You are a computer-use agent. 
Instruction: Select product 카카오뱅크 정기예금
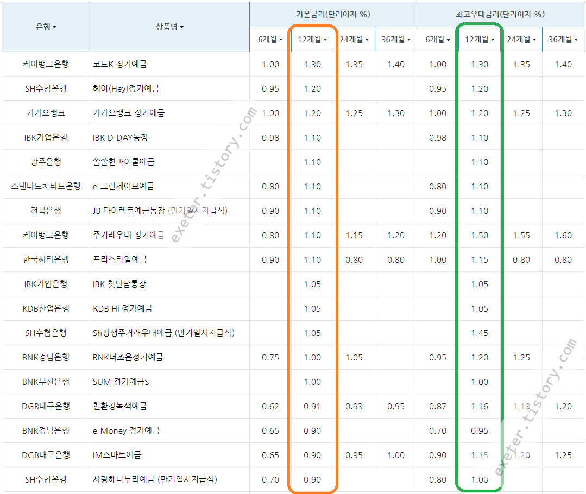point(129,113)
